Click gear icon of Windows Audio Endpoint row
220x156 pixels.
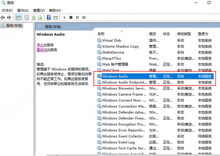(99, 82)
